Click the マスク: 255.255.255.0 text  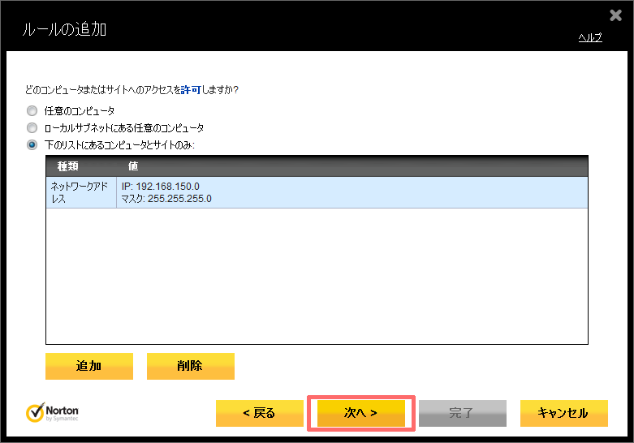pos(166,199)
